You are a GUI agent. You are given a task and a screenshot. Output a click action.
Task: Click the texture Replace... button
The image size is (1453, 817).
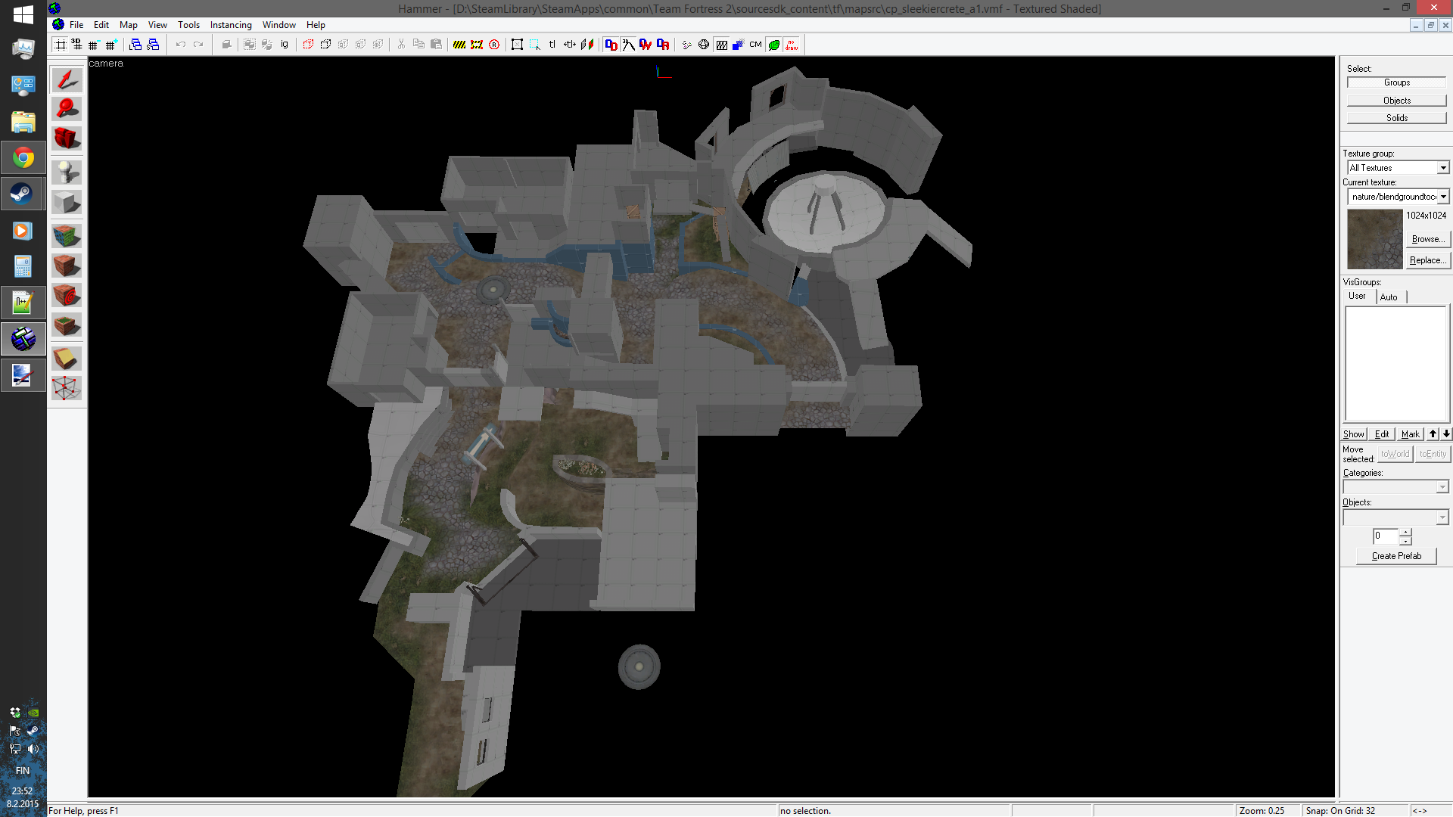click(1427, 260)
